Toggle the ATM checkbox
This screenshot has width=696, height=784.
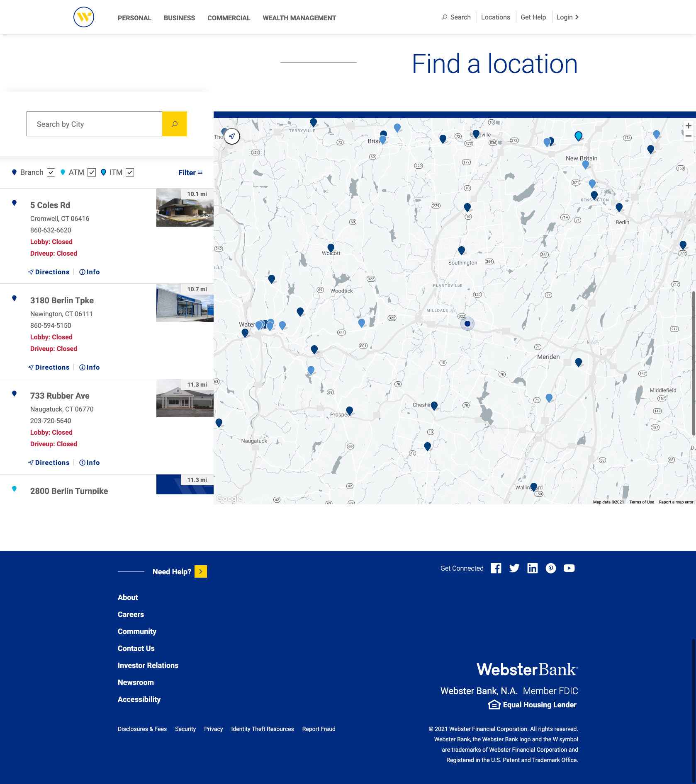(92, 172)
